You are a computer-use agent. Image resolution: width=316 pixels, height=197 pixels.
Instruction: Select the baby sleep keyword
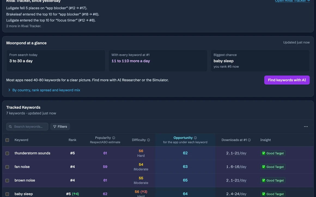24,194
